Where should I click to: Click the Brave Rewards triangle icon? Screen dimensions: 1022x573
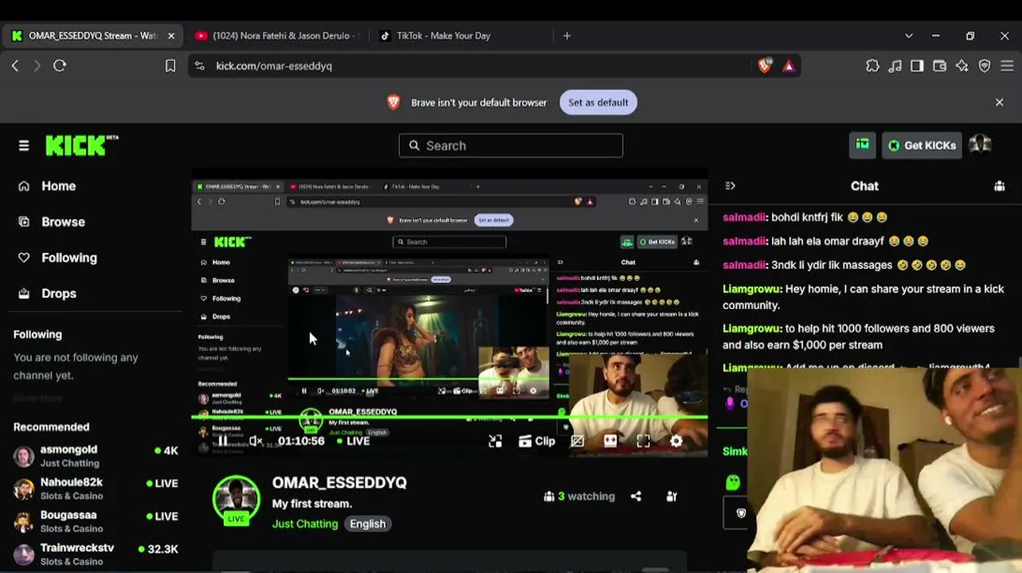click(789, 66)
